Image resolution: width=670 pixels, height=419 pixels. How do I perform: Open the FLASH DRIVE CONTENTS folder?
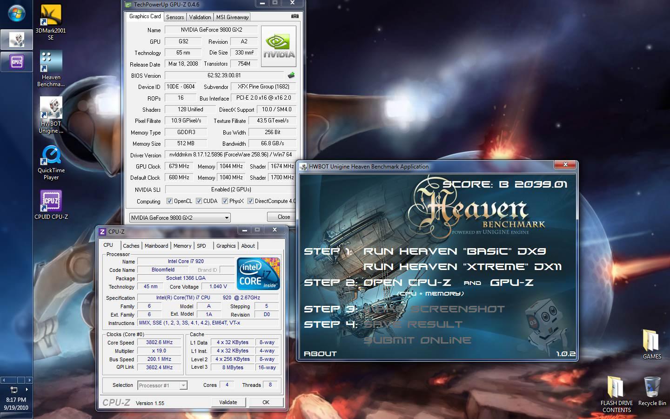(616, 395)
